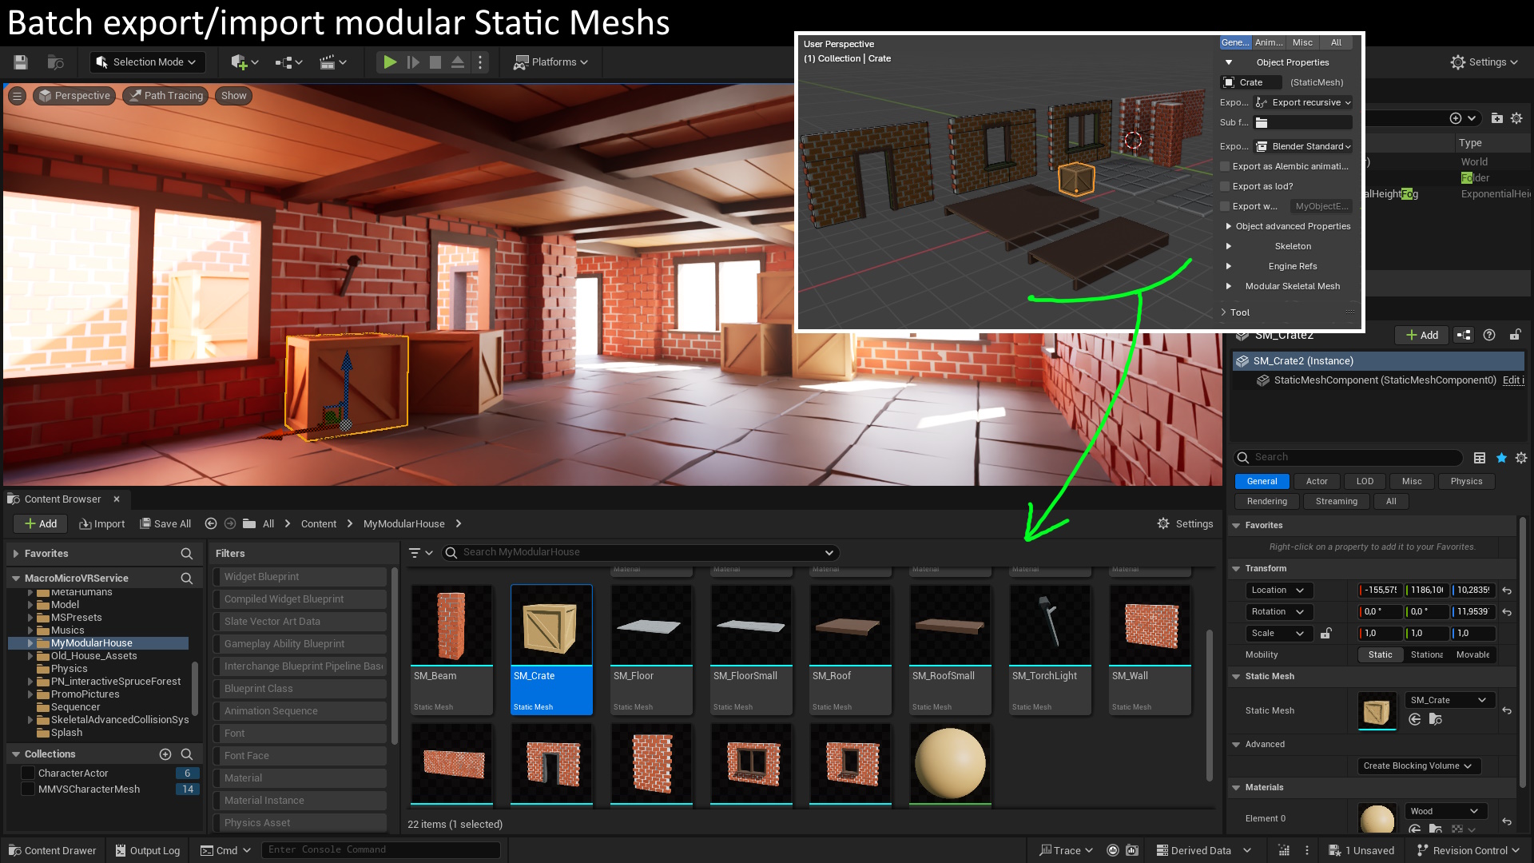This screenshot has width=1534, height=863.
Task: Open viewport hamburger options menu
Action: [17, 96]
